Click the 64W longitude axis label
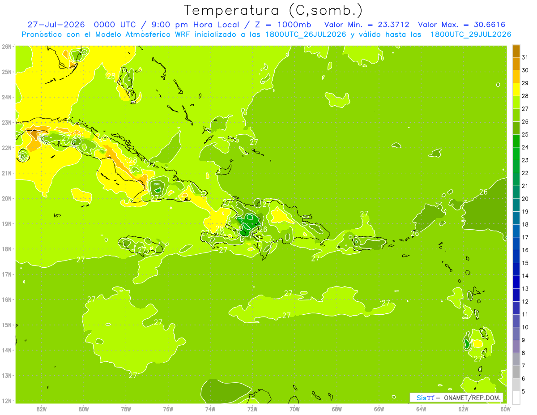The image size is (537, 415). coord(421,409)
